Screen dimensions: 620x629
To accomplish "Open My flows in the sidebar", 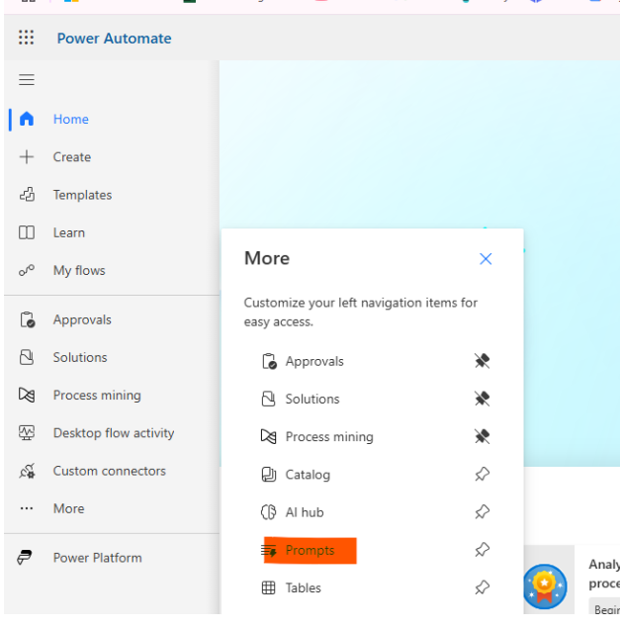I will (x=79, y=271).
